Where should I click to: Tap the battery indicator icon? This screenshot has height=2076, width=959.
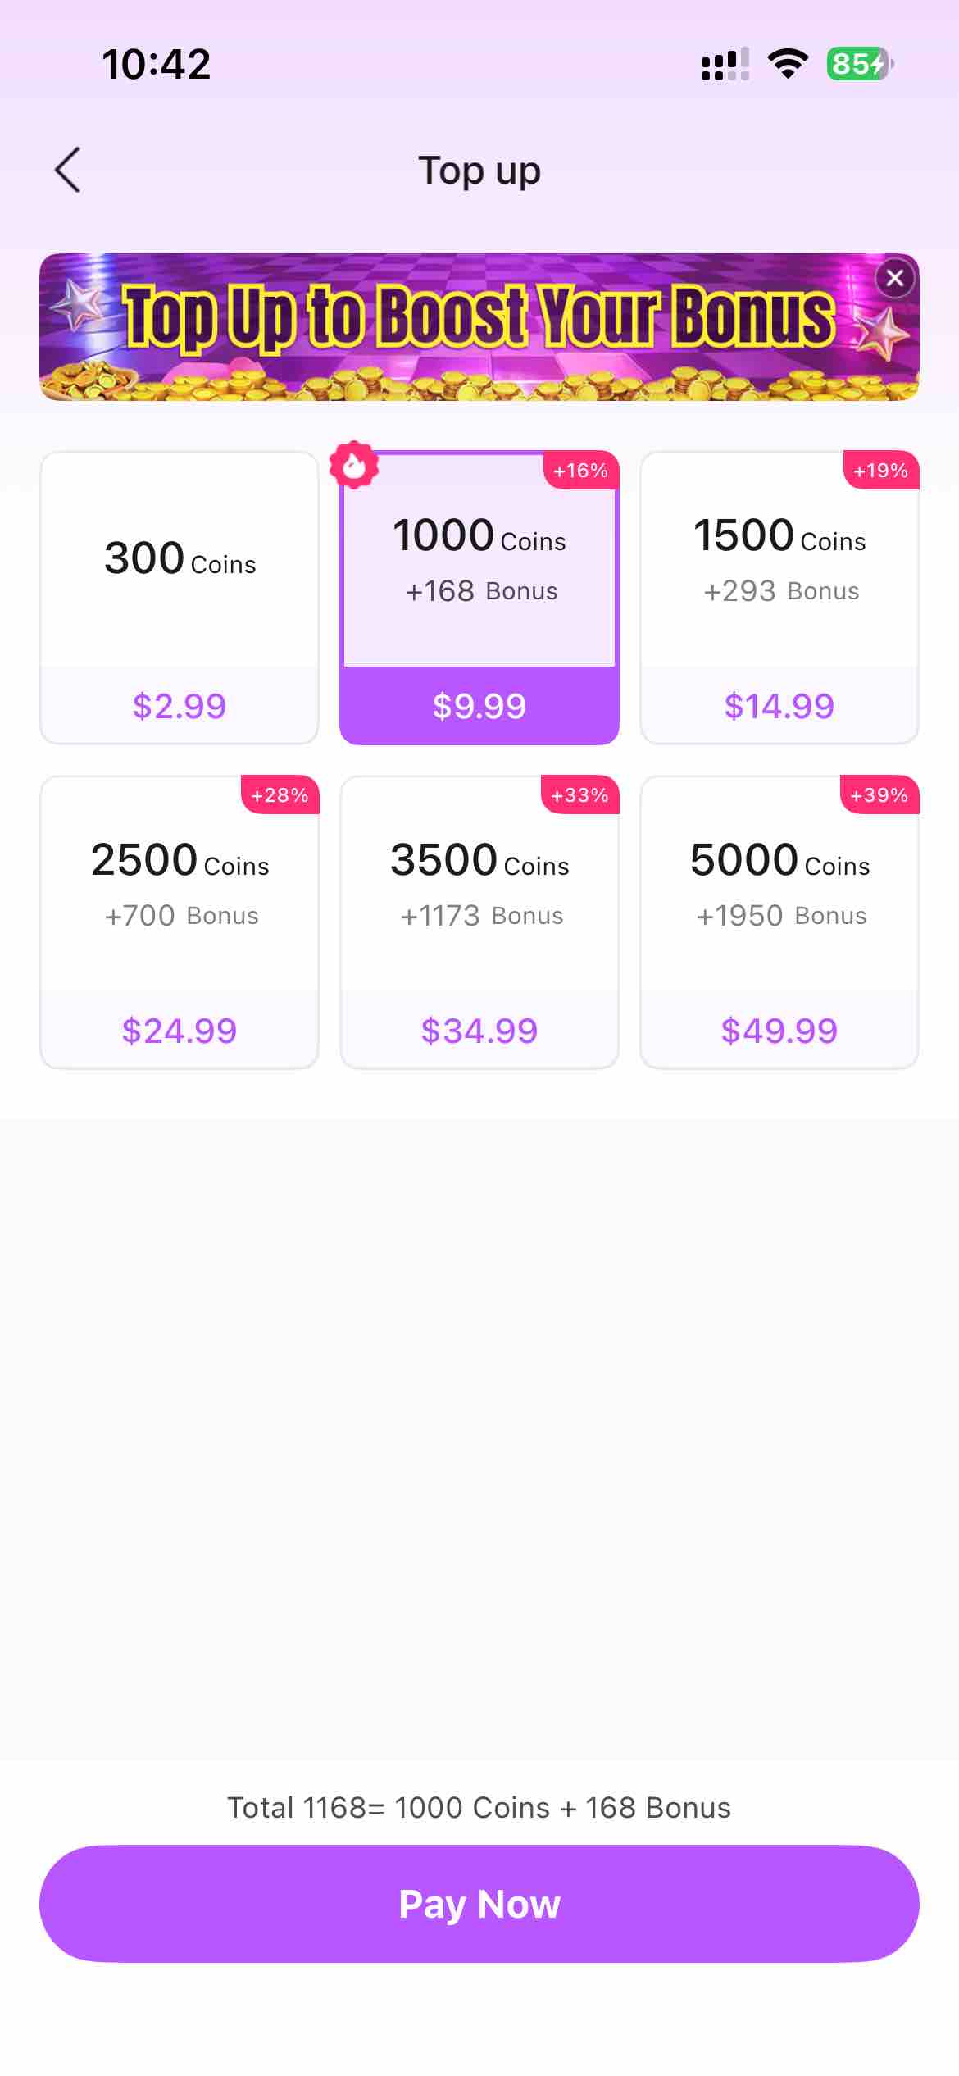point(859,64)
